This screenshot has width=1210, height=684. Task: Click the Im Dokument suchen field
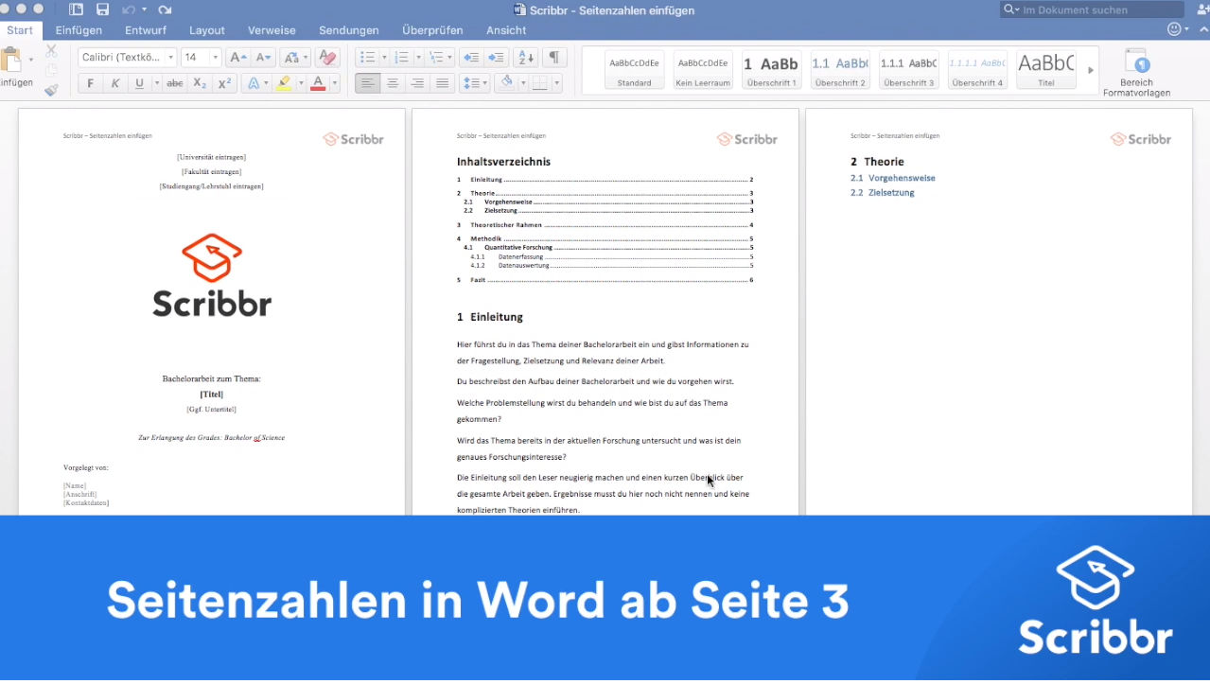coord(1092,9)
